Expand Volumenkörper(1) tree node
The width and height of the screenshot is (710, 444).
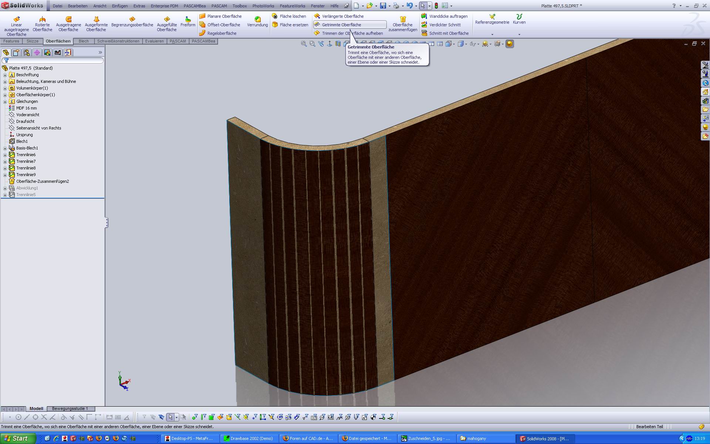point(5,88)
